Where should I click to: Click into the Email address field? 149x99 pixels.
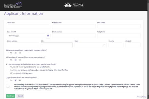[74, 36]
